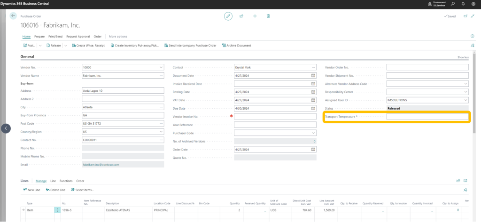Open row options for item 1896-S

click(x=57, y=210)
